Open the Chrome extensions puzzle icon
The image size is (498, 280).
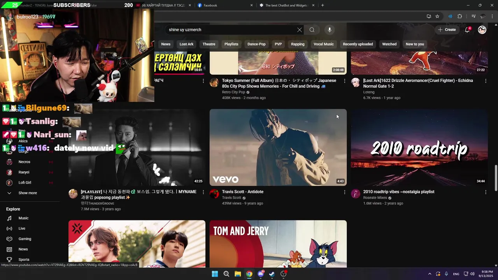tap(460, 16)
